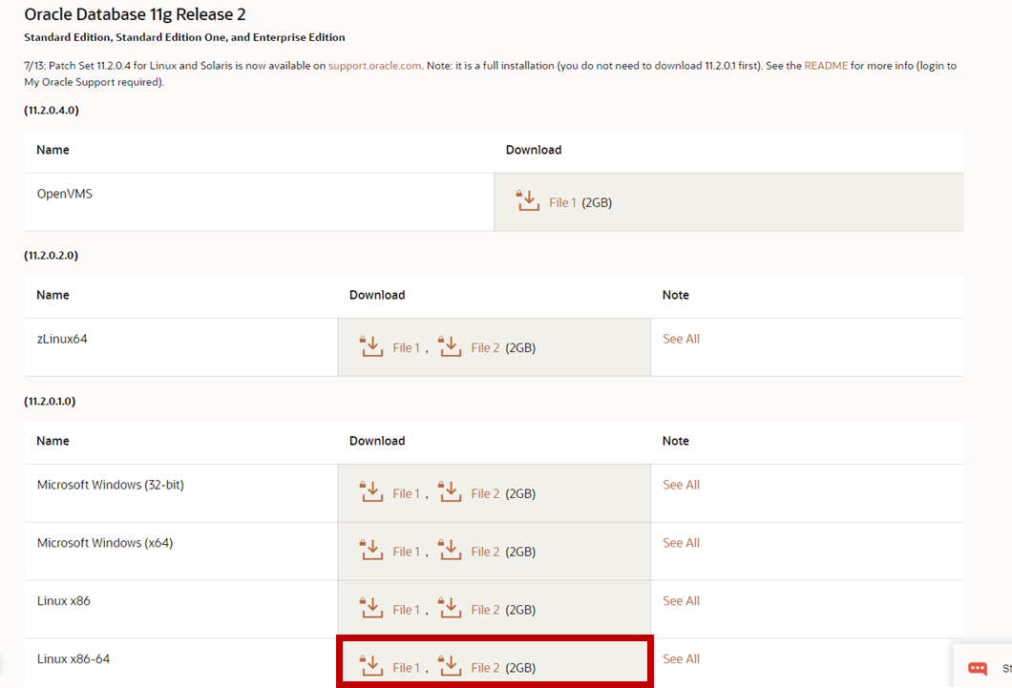Click Linux x86-64 File 1 link text
1012x688 pixels.
pyautogui.click(x=406, y=668)
